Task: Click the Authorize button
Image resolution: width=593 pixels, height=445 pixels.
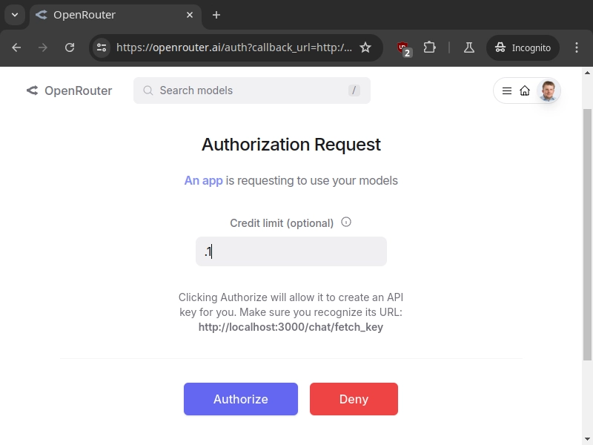Action: pos(240,399)
